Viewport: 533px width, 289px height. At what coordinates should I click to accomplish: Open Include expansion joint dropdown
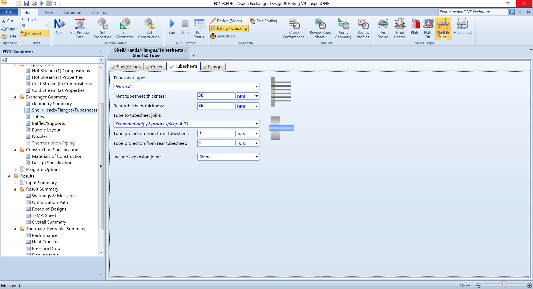(x=257, y=157)
